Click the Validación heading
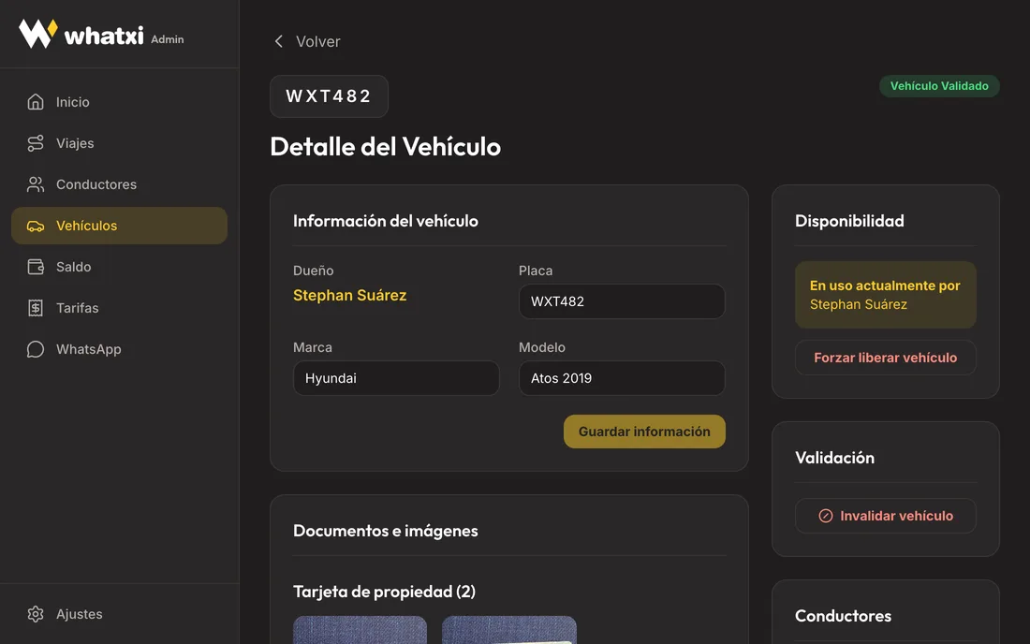 835,458
